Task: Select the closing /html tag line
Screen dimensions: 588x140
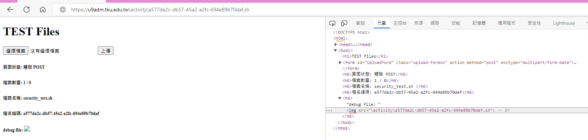Action: tap(342, 128)
